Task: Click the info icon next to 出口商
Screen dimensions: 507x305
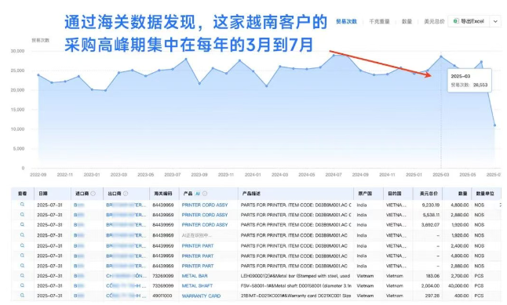Action: point(126,194)
